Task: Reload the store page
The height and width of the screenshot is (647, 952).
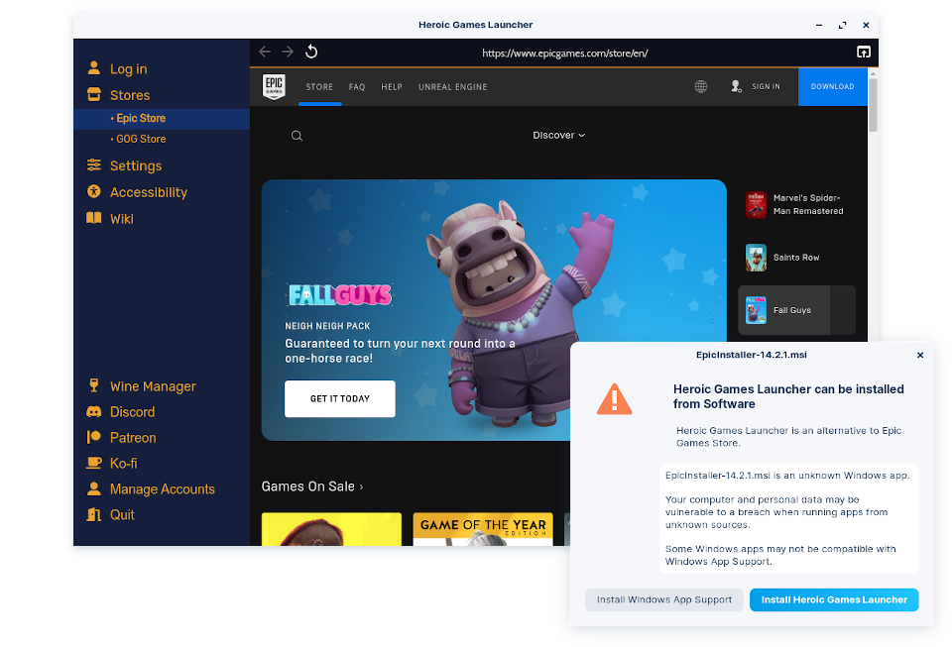Action: (x=311, y=52)
